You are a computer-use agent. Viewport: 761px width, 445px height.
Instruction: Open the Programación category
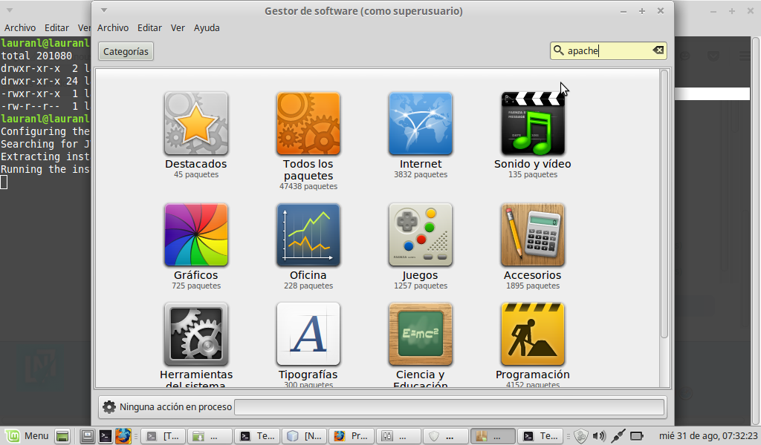click(533, 334)
